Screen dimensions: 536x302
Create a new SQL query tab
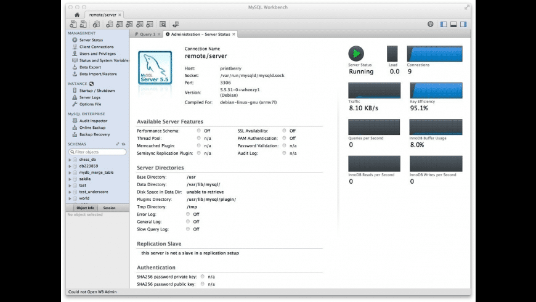(x=73, y=24)
